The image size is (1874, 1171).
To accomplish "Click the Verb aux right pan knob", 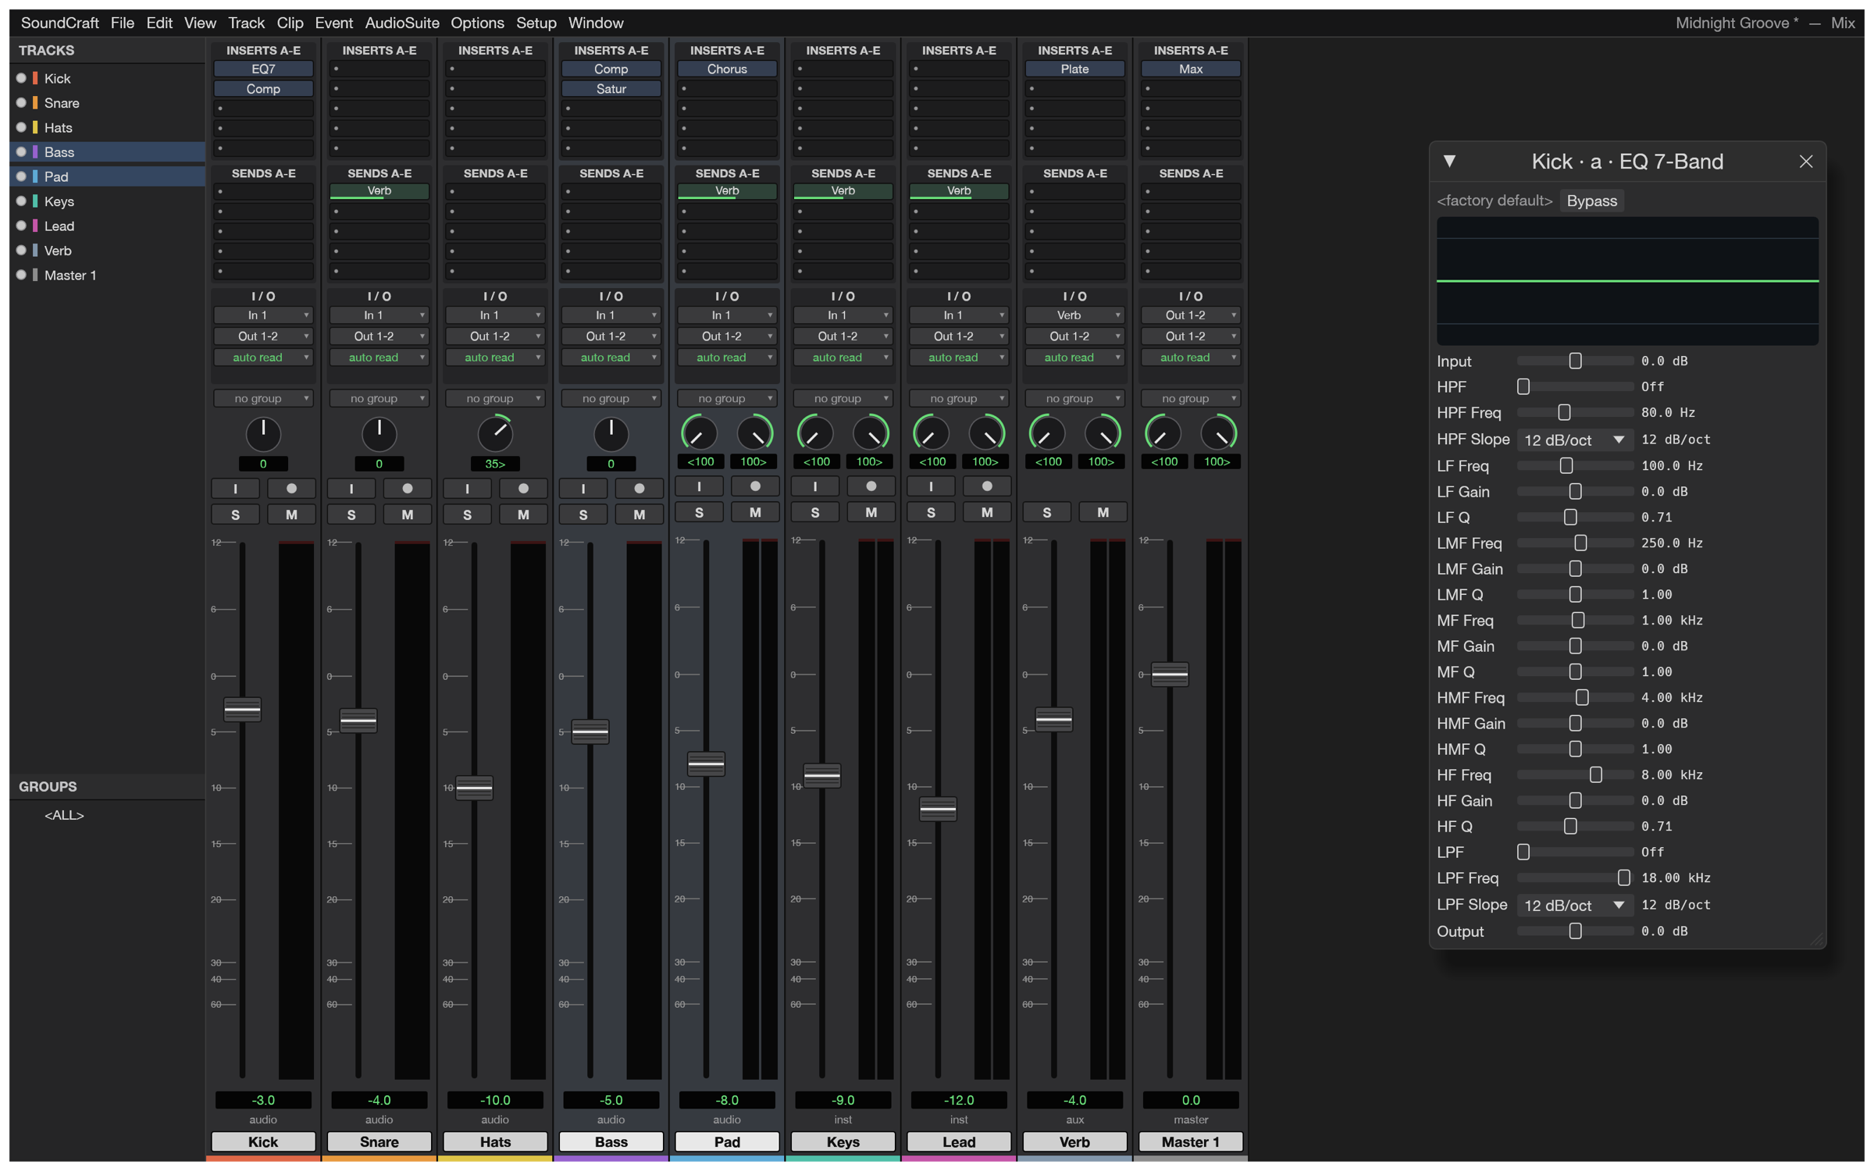I will [1103, 433].
